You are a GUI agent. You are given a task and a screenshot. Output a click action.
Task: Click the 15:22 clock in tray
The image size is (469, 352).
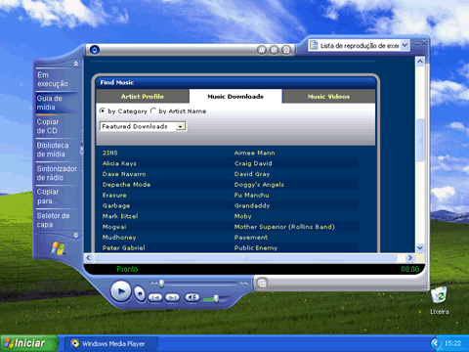452,343
